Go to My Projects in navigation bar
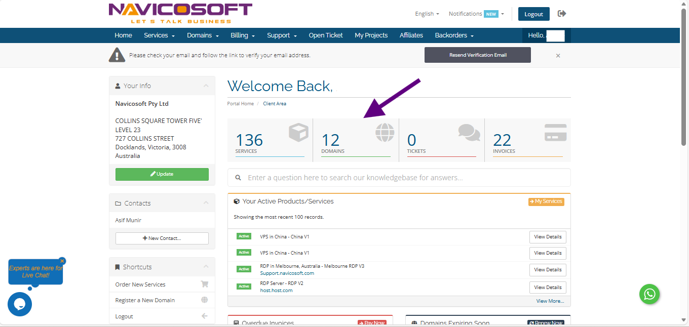This screenshot has height=327, width=689. (x=371, y=35)
